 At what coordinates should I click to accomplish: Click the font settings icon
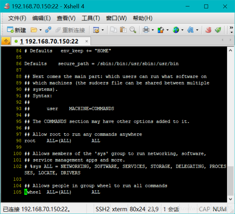click(190, 30)
